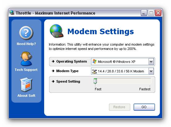
Task: Expand the Modem Type dropdown arrow
Action: [x=151, y=71]
